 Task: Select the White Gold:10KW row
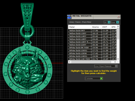coord(92,53)
